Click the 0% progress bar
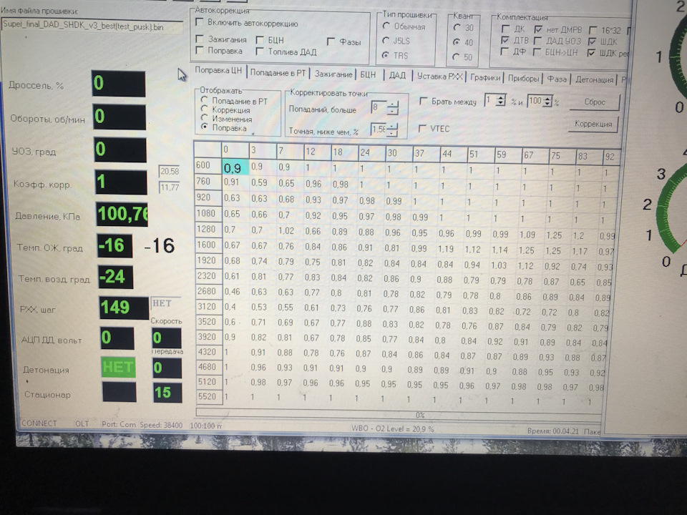The width and height of the screenshot is (687, 515). pyautogui.click(x=399, y=413)
